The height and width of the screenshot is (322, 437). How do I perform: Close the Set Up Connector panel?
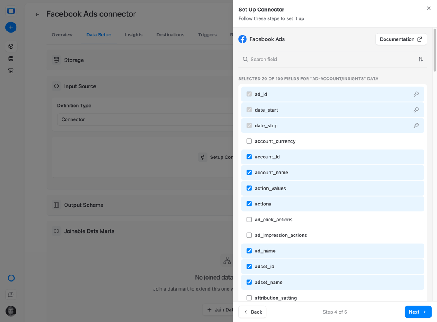[429, 8]
